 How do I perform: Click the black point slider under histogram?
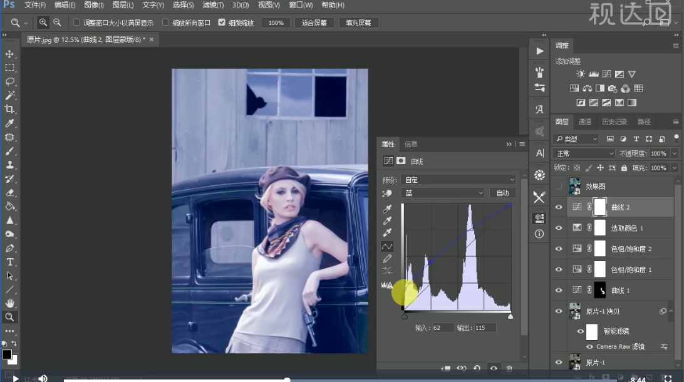click(405, 316)
